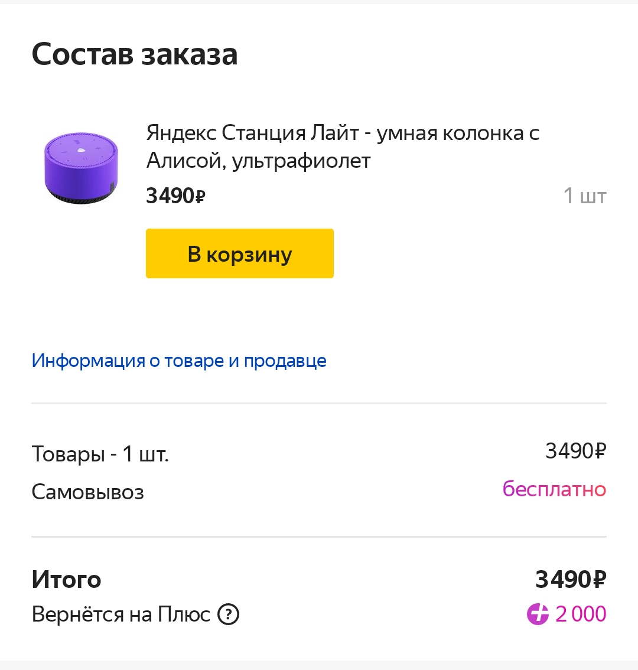Click the bold Итого amount 3490₽
This screenshot has height=670, width=638.
(x=571, y=580)
